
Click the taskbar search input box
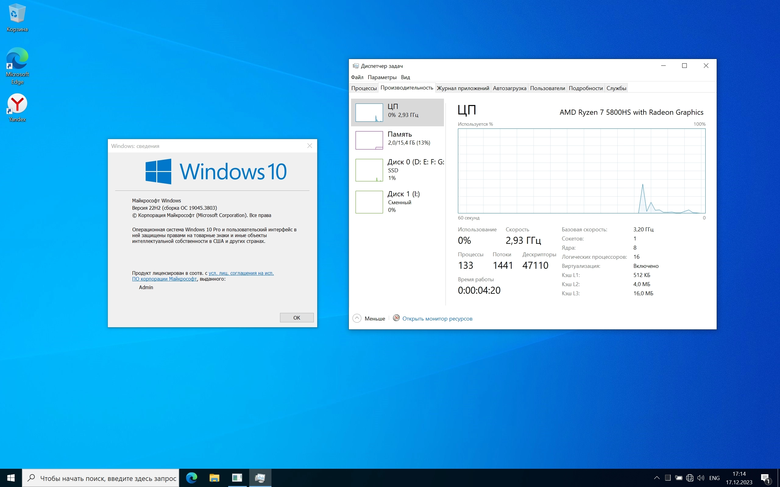click(x=108, y=478)
